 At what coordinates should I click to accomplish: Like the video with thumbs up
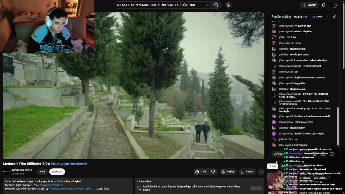point(201,172)
